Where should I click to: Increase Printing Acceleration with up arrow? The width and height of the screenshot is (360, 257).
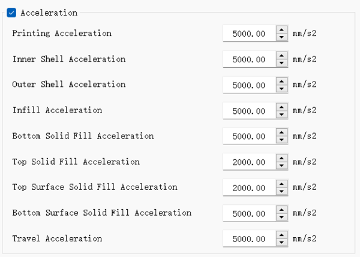coord(281,29)
